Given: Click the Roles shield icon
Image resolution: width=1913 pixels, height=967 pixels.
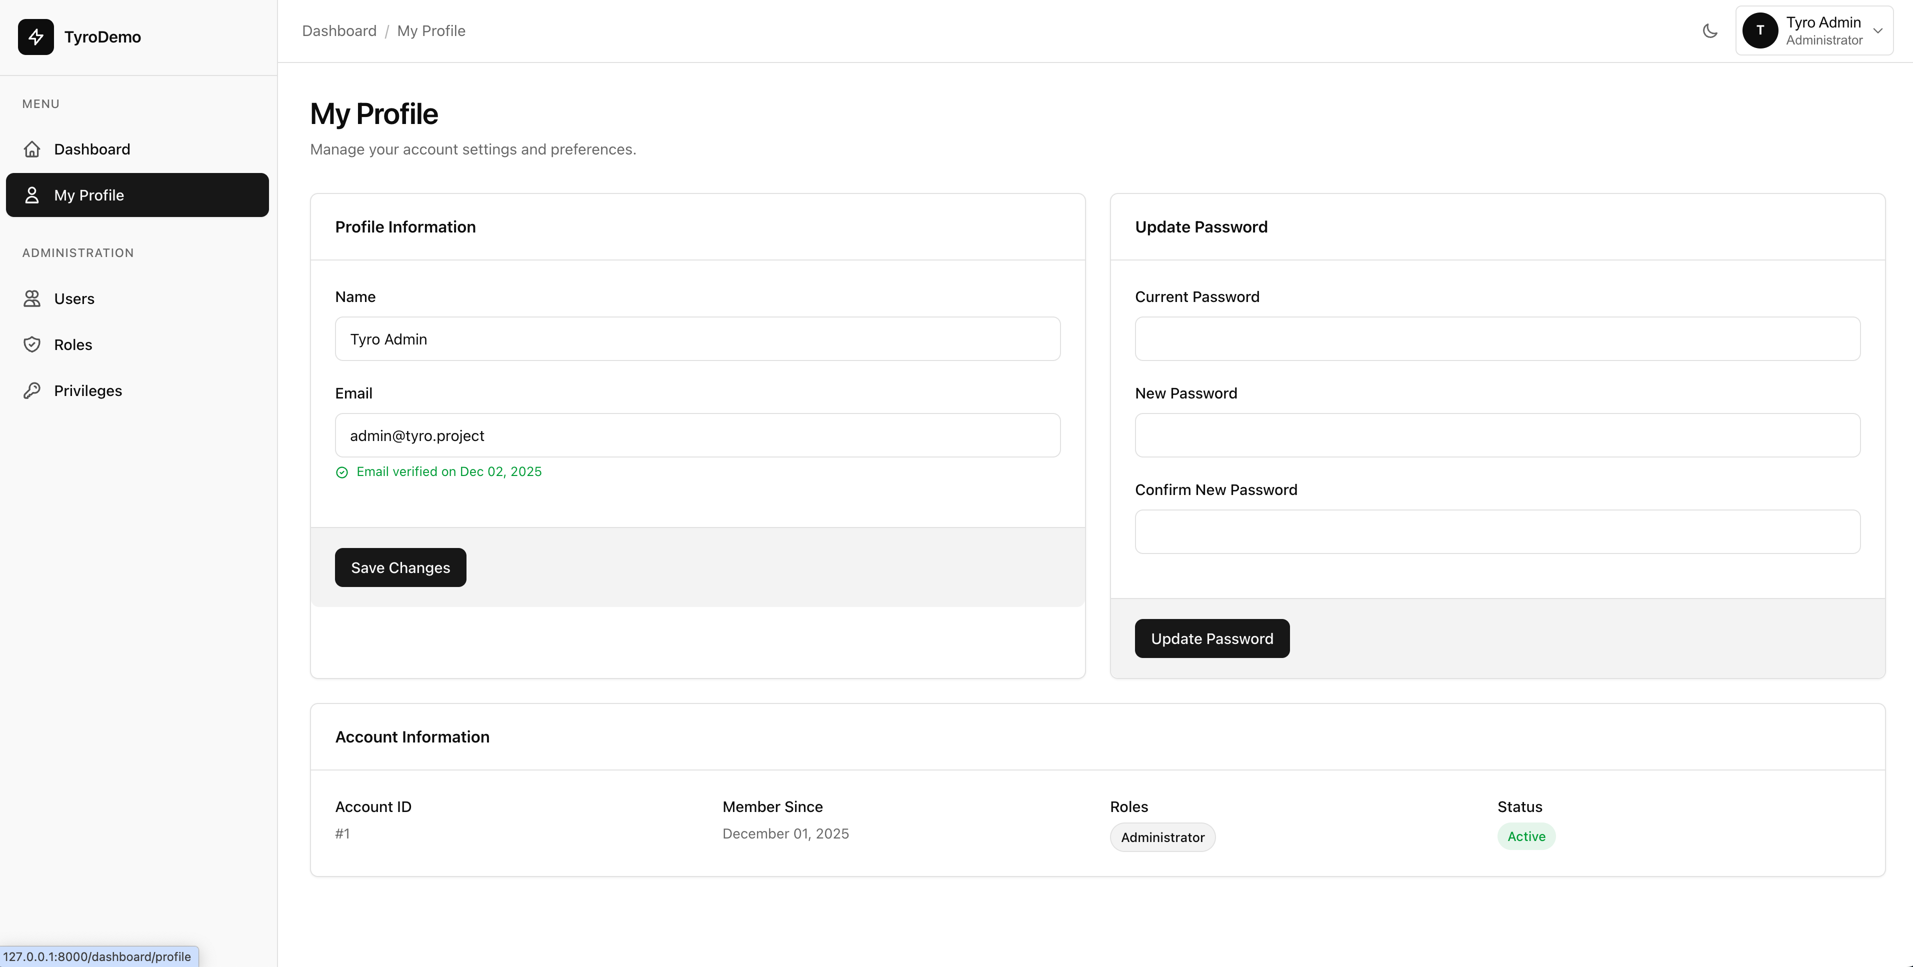Looking at the screenshot, I should pyautogui.click(x=32, y=344).
